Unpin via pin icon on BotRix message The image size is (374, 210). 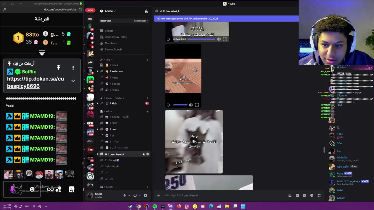(58, 68)
